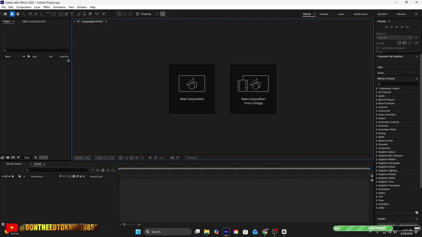Expand the Sapphire Lighting category
Image resolution: width=422 pixels, height=237 pixels.
[377, 171]
